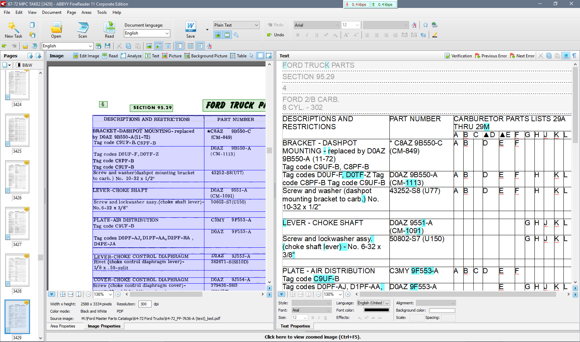Click the white Background color swatch
The image size is (580, 342).
tap(442, 310)
